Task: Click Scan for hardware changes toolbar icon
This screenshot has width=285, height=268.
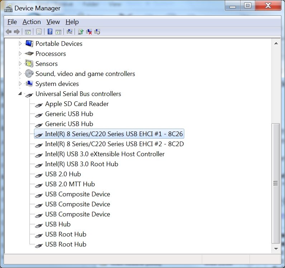Action: [70, 32]
